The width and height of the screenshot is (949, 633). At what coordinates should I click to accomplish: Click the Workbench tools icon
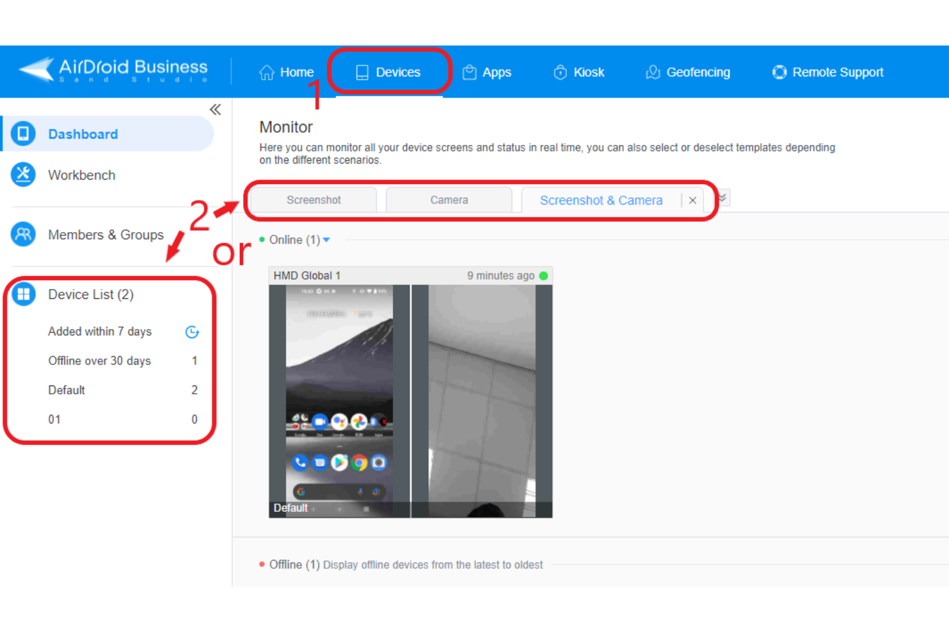pyautogui.click(x=23, y=175)
